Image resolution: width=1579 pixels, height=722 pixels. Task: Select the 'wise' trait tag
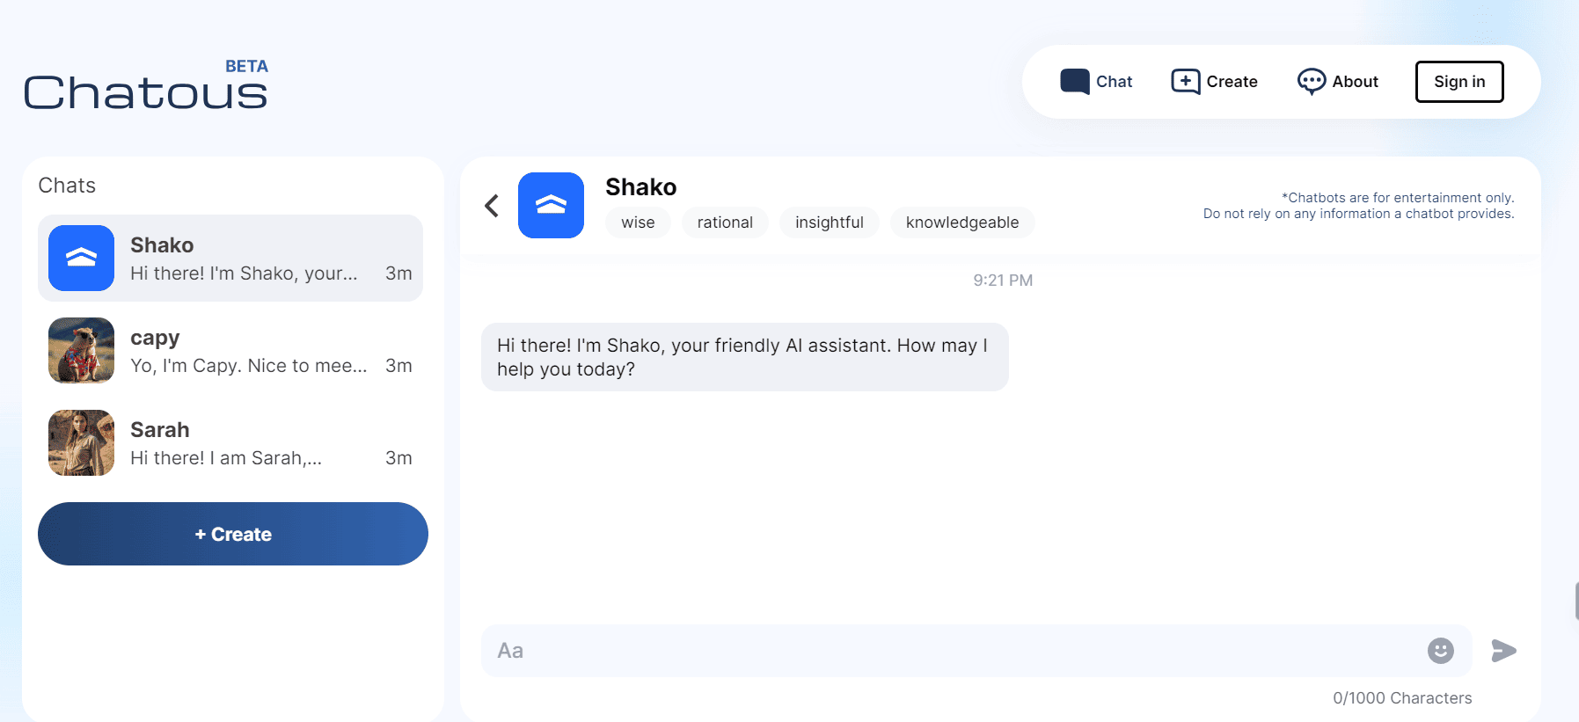638,222
